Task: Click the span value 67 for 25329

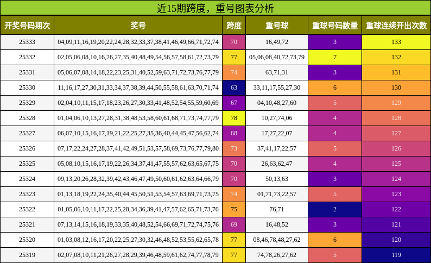Action: tap(234, 103)
